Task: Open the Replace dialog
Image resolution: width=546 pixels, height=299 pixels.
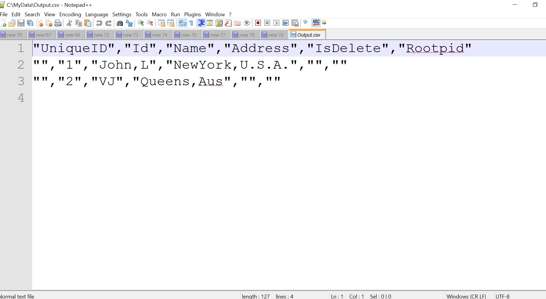Action: [x=129, y=23]
